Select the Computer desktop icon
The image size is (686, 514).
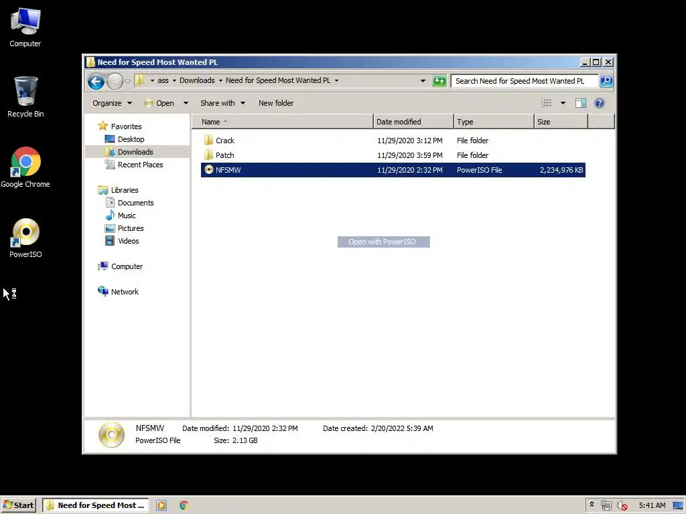(25, 27)
